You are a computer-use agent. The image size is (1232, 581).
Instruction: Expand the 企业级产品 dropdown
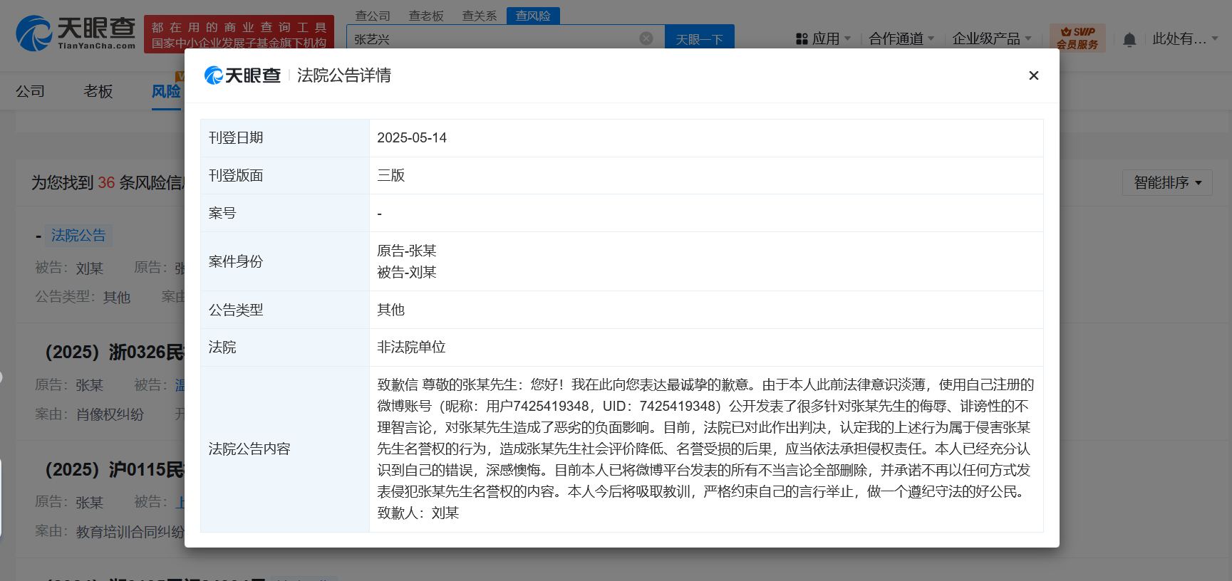pos(991,39)
